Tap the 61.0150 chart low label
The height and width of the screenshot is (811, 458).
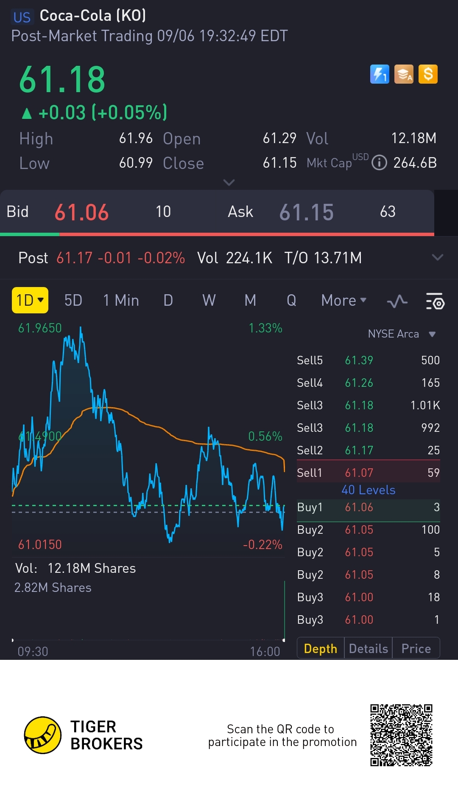pos(40,544)
